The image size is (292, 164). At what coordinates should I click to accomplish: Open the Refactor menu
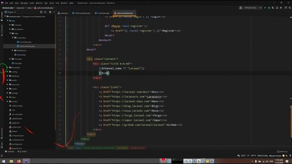(x=39, y=3)
